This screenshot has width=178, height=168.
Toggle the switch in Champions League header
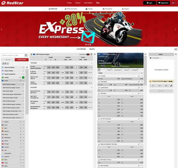[x=88, y=55]
